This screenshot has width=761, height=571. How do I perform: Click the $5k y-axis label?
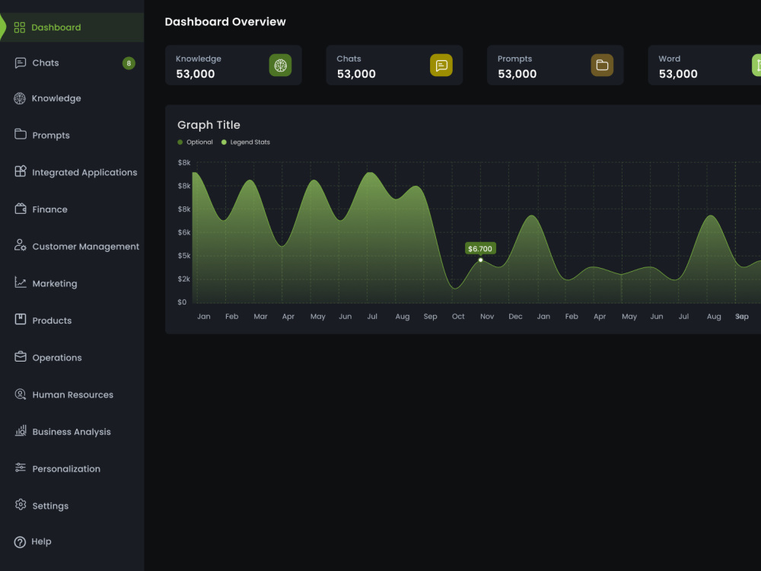pyautogui.click(x=184, y=255)
